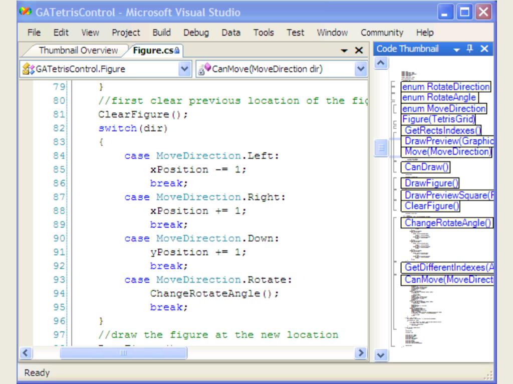Click the Ready status bar text
The height and width of the screenshot is (384, 513).
point(37,373)
